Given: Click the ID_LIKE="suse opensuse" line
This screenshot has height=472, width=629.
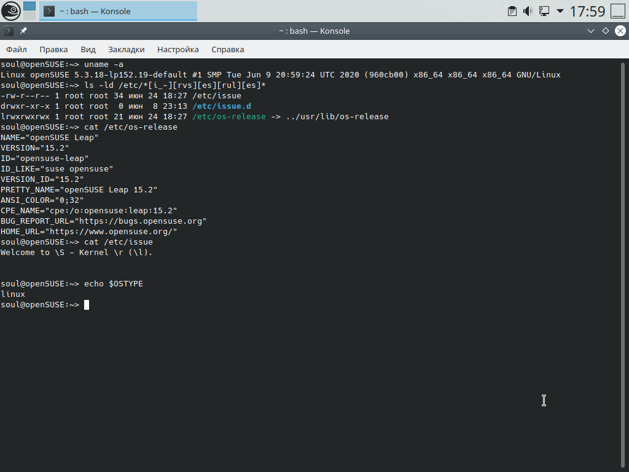Looking at the screenshot, I should [57, 168].
